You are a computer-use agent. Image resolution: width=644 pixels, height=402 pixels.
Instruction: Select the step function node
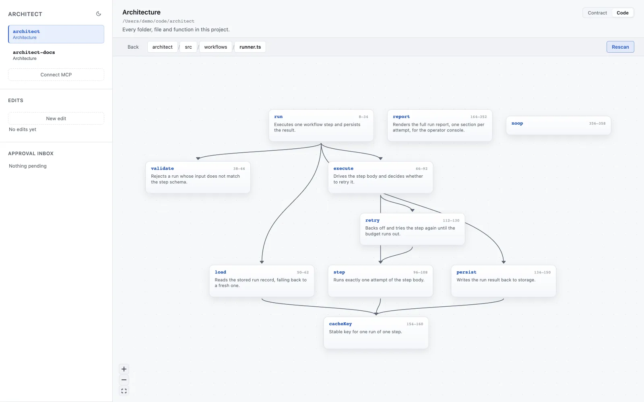(380, 281)
